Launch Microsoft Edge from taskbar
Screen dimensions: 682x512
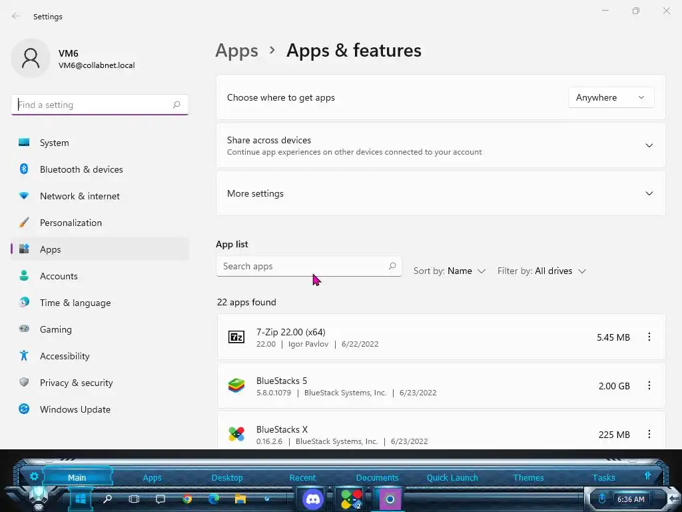(x=214, y=499)
